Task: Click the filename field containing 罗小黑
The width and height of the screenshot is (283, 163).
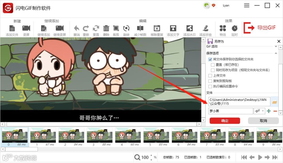Action: (231, 111)
